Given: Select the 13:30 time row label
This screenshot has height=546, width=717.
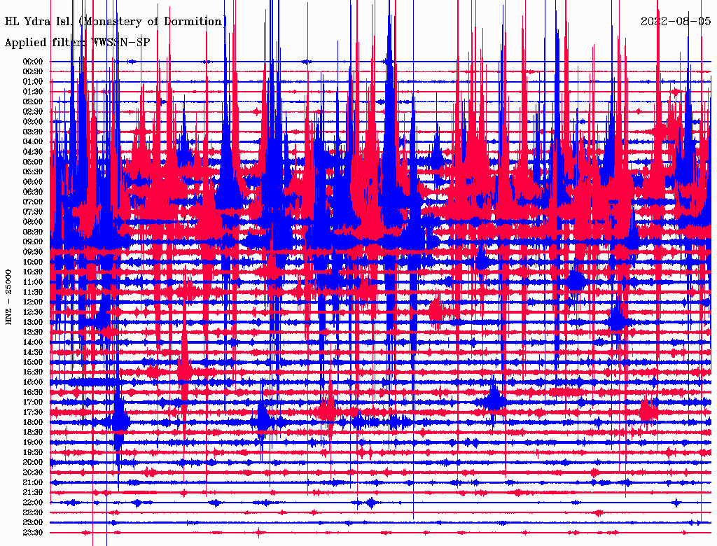Looking at the screenshot, I should (x=33, y=332).
